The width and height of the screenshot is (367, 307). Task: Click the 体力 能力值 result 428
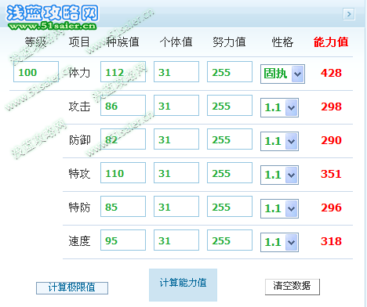pos(331,73)
